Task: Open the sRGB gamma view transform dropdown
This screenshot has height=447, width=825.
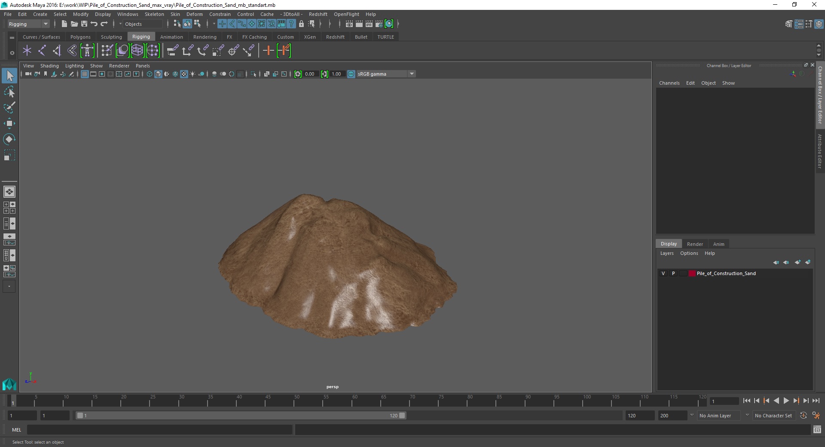Action: (386, 74)
